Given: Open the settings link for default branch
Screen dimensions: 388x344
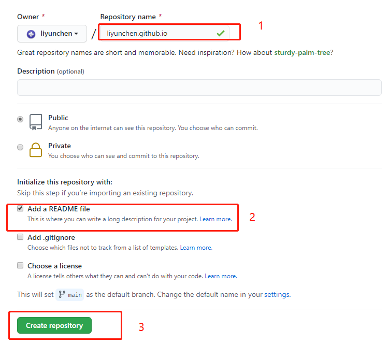Looking at the screenshot, I should 277,294.
